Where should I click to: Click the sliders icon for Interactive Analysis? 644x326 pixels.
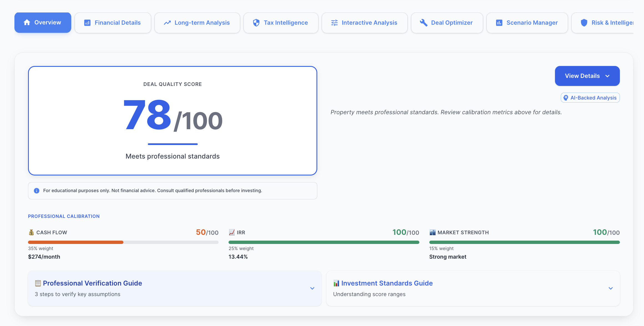point(334,23)
